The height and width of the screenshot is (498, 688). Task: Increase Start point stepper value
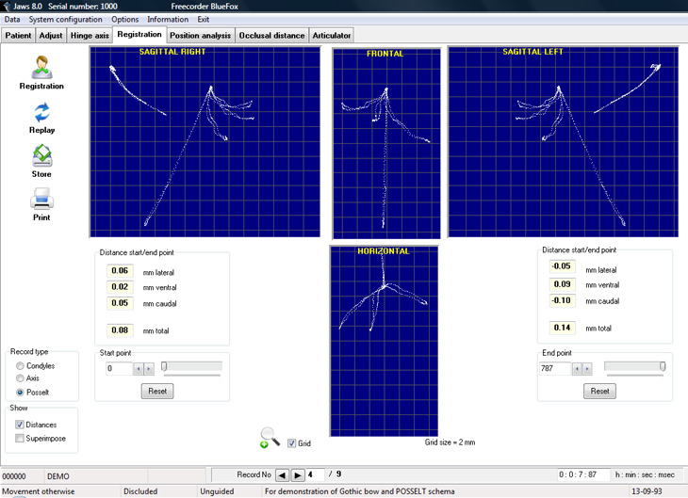[x=149, y=369]
